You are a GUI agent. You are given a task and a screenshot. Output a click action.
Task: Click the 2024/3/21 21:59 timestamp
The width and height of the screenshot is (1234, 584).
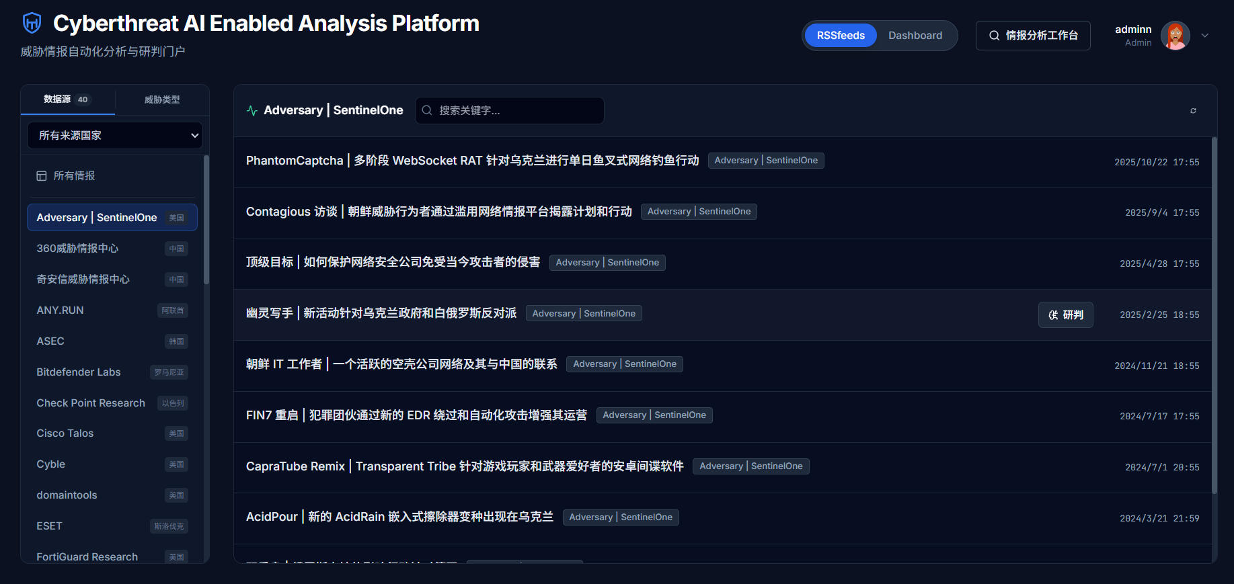(x=1159, y=518)
